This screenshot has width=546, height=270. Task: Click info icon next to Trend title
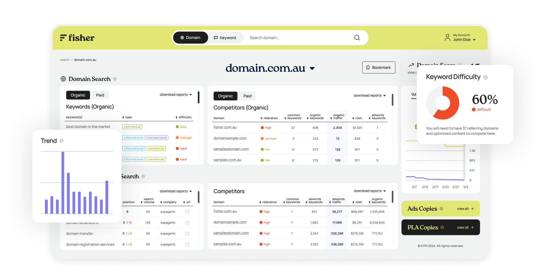[x=61, y=141]
